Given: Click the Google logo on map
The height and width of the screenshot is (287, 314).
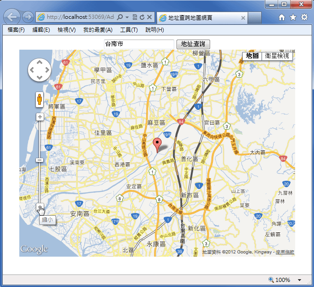Looking at the screenshot, I should (x=34, y=249).
